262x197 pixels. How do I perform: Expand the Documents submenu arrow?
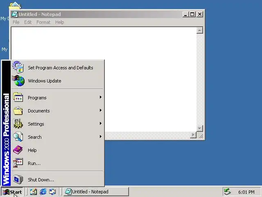[x=101, y=110]
